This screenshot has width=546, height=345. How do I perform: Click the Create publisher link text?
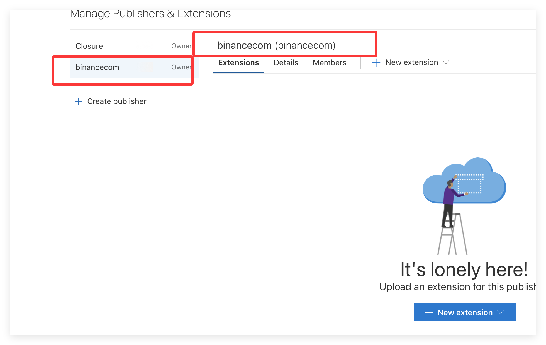coord(117,101)
